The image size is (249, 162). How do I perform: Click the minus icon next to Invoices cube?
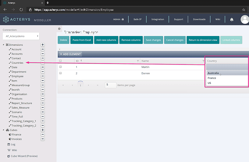point(43,139)
